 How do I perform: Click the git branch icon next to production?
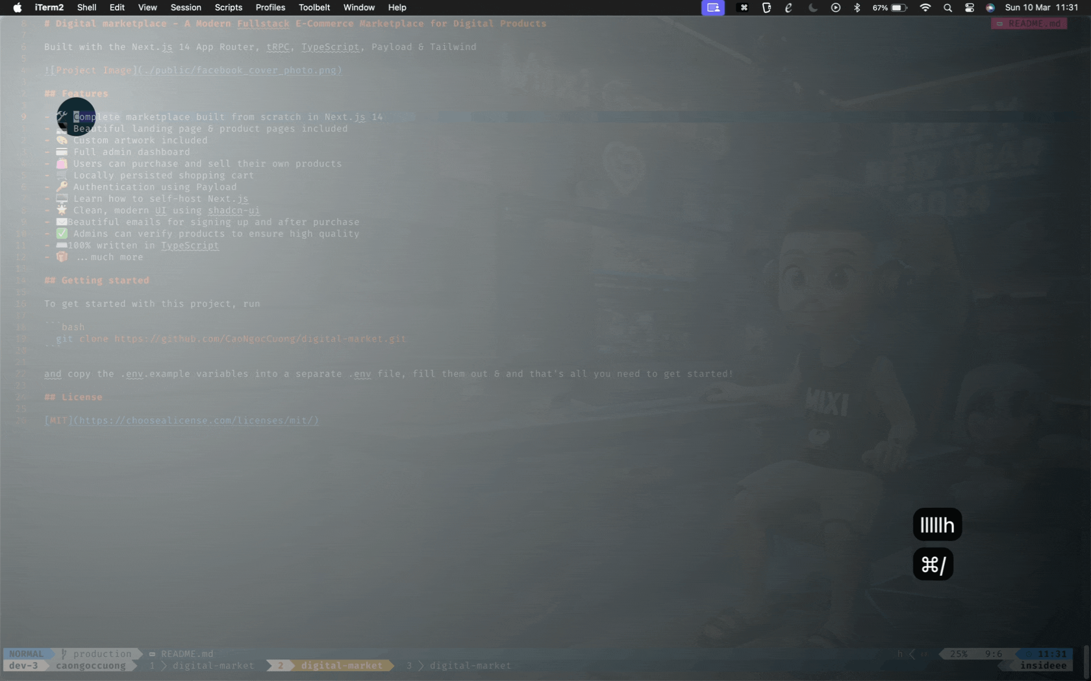point(64,654)
